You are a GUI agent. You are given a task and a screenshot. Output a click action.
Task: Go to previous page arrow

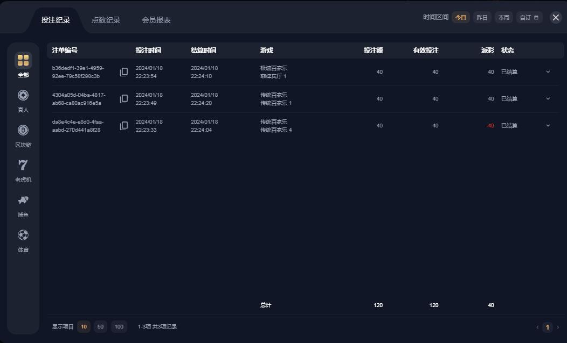click(537, 327)
